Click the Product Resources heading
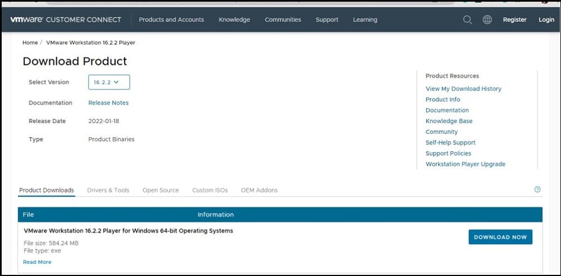This screenshot has height=276, width=561. coord(452,76)
